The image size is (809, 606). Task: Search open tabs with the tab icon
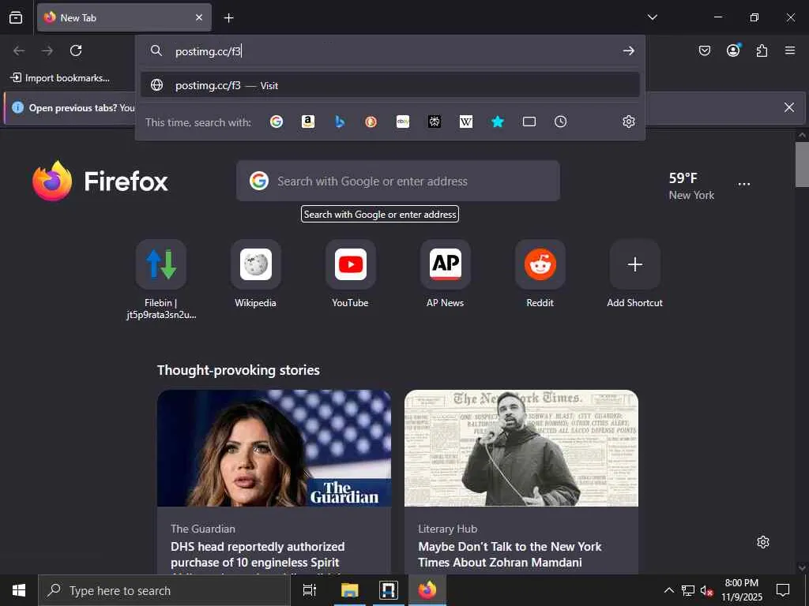click(529, 122)
